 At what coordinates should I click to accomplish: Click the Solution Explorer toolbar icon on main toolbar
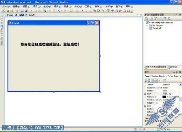[x=108, y=11]
